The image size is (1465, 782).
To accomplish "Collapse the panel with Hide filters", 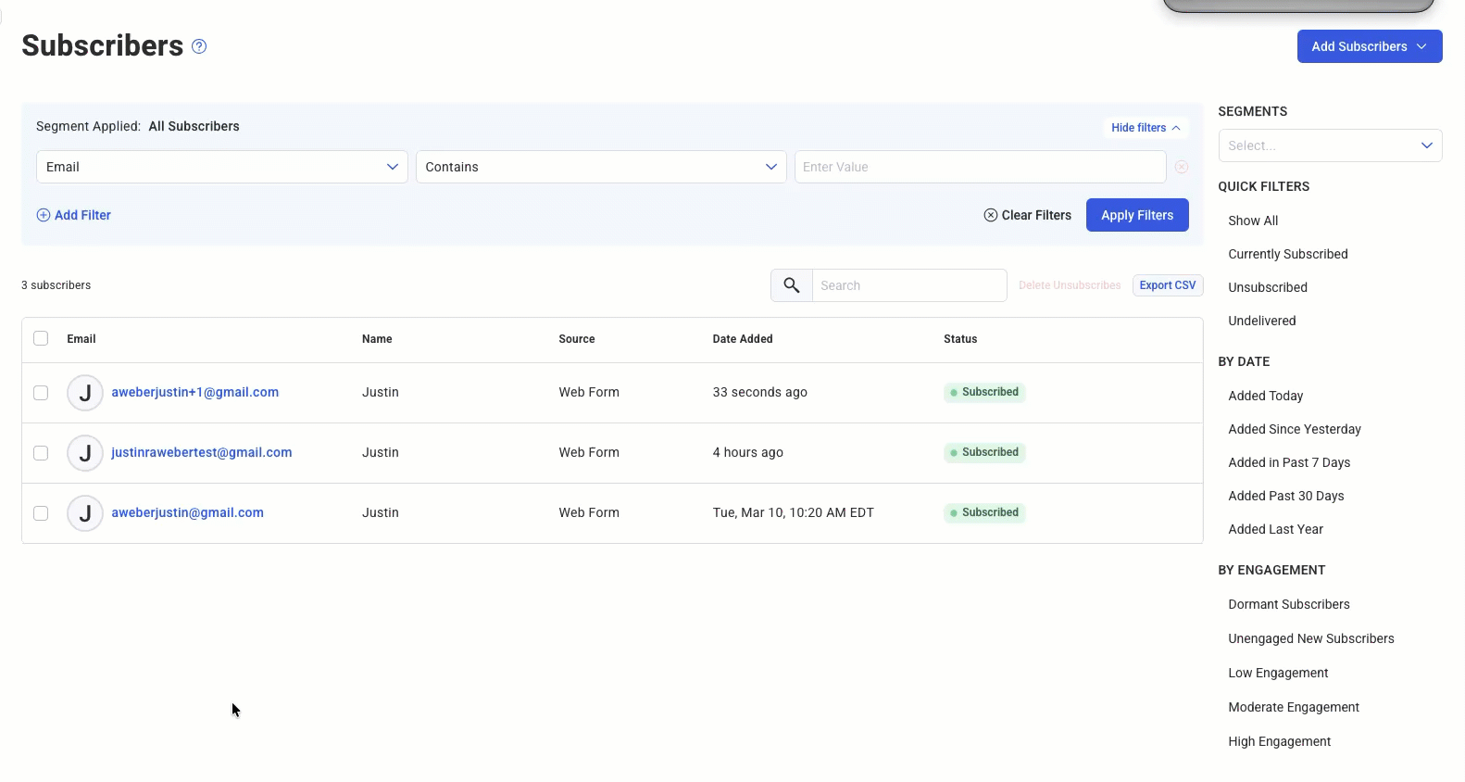I will pos(1146,128).
